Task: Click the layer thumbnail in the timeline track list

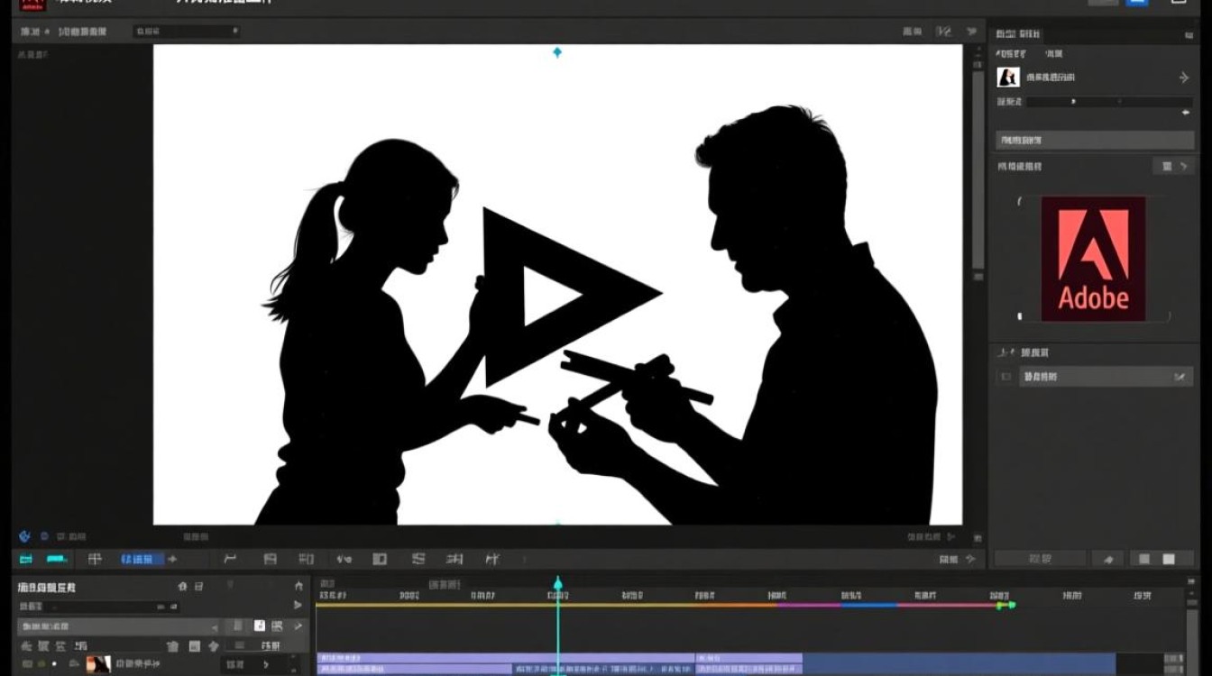Action: click(x=97, y=664)
